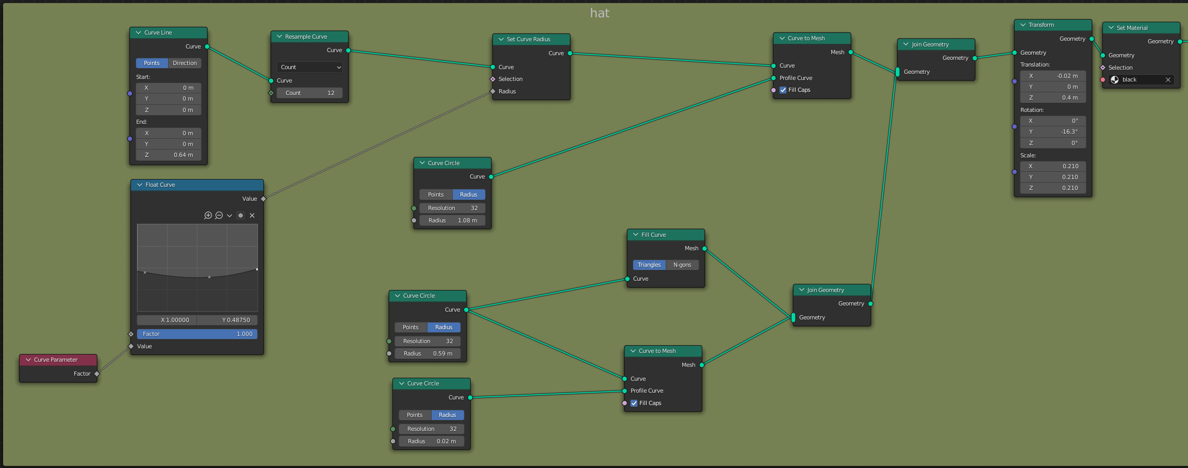Collapse the top Curve to Mesh node
The image size is (1188, 468).
tap(782, 38)
